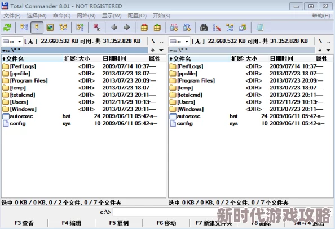Show the directory Tree view icon
This screenshot has height=229, width=335.
(63, 28)
